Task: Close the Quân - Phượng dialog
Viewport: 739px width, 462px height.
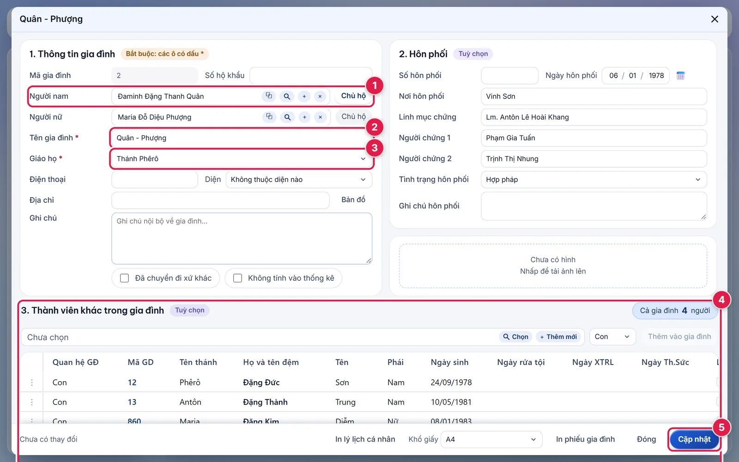Action: click(715, 19)
